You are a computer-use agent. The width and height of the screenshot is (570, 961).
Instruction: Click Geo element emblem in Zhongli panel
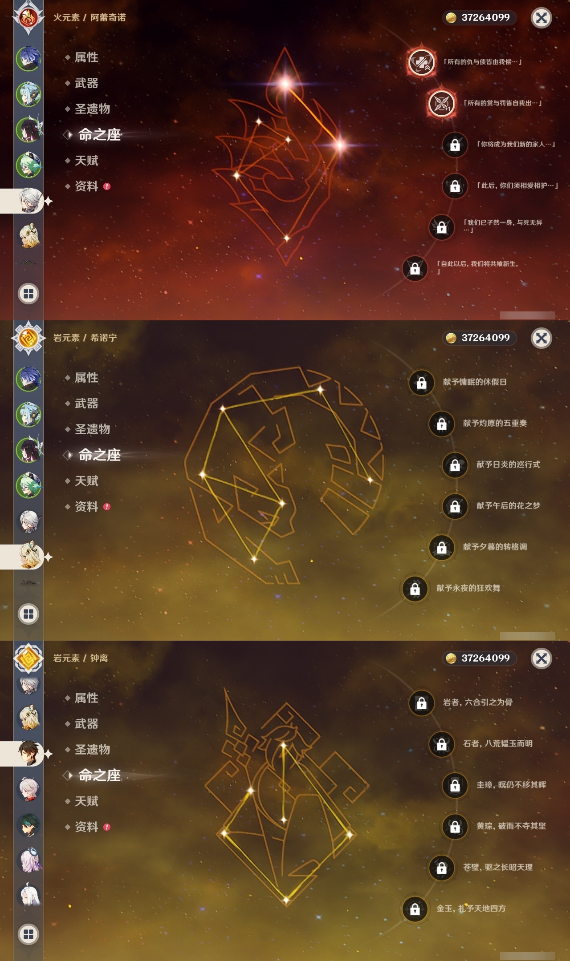(28, 658)
